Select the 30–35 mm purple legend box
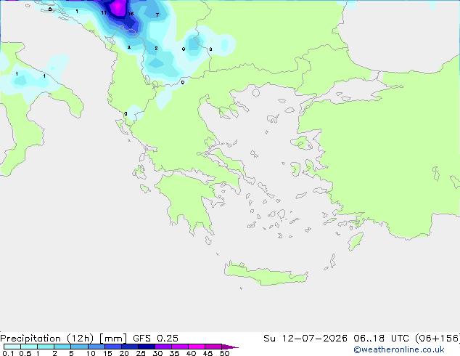 (163, 347)
